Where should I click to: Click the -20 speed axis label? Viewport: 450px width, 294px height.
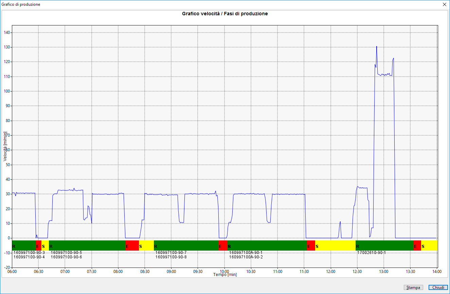[7, 268]
